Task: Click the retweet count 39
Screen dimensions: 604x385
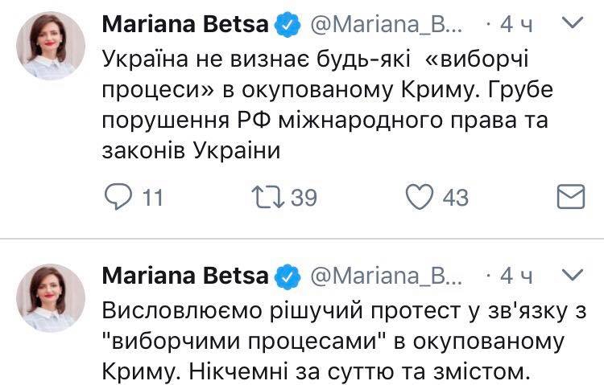Action: click(304, 197)
